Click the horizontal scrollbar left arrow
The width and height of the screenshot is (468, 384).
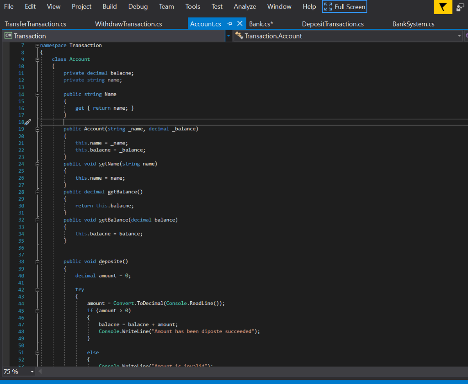pos(40,372)
